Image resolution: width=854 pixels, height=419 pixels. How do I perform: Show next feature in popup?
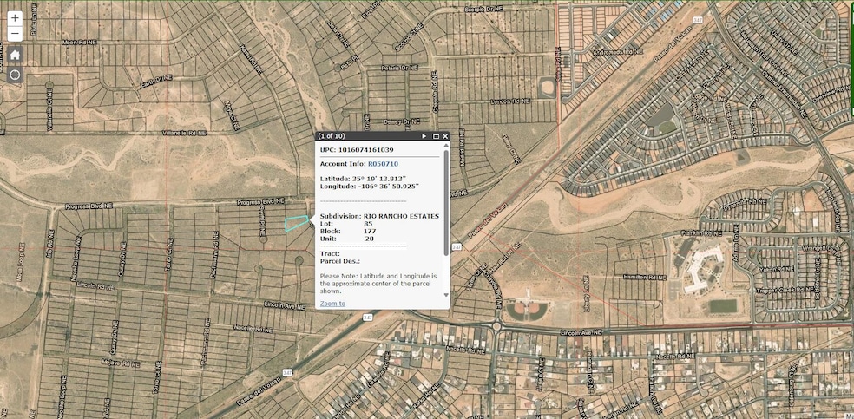tap(424, 136)
